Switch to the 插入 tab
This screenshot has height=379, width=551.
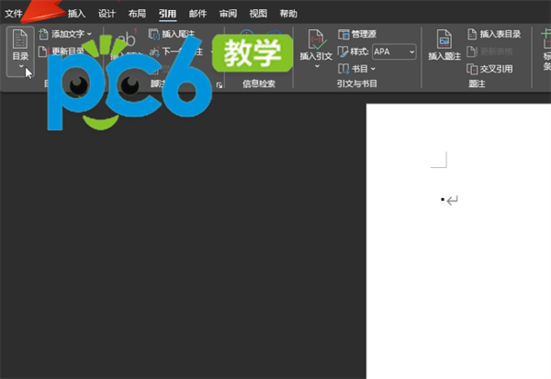click(x=76, y=14)
